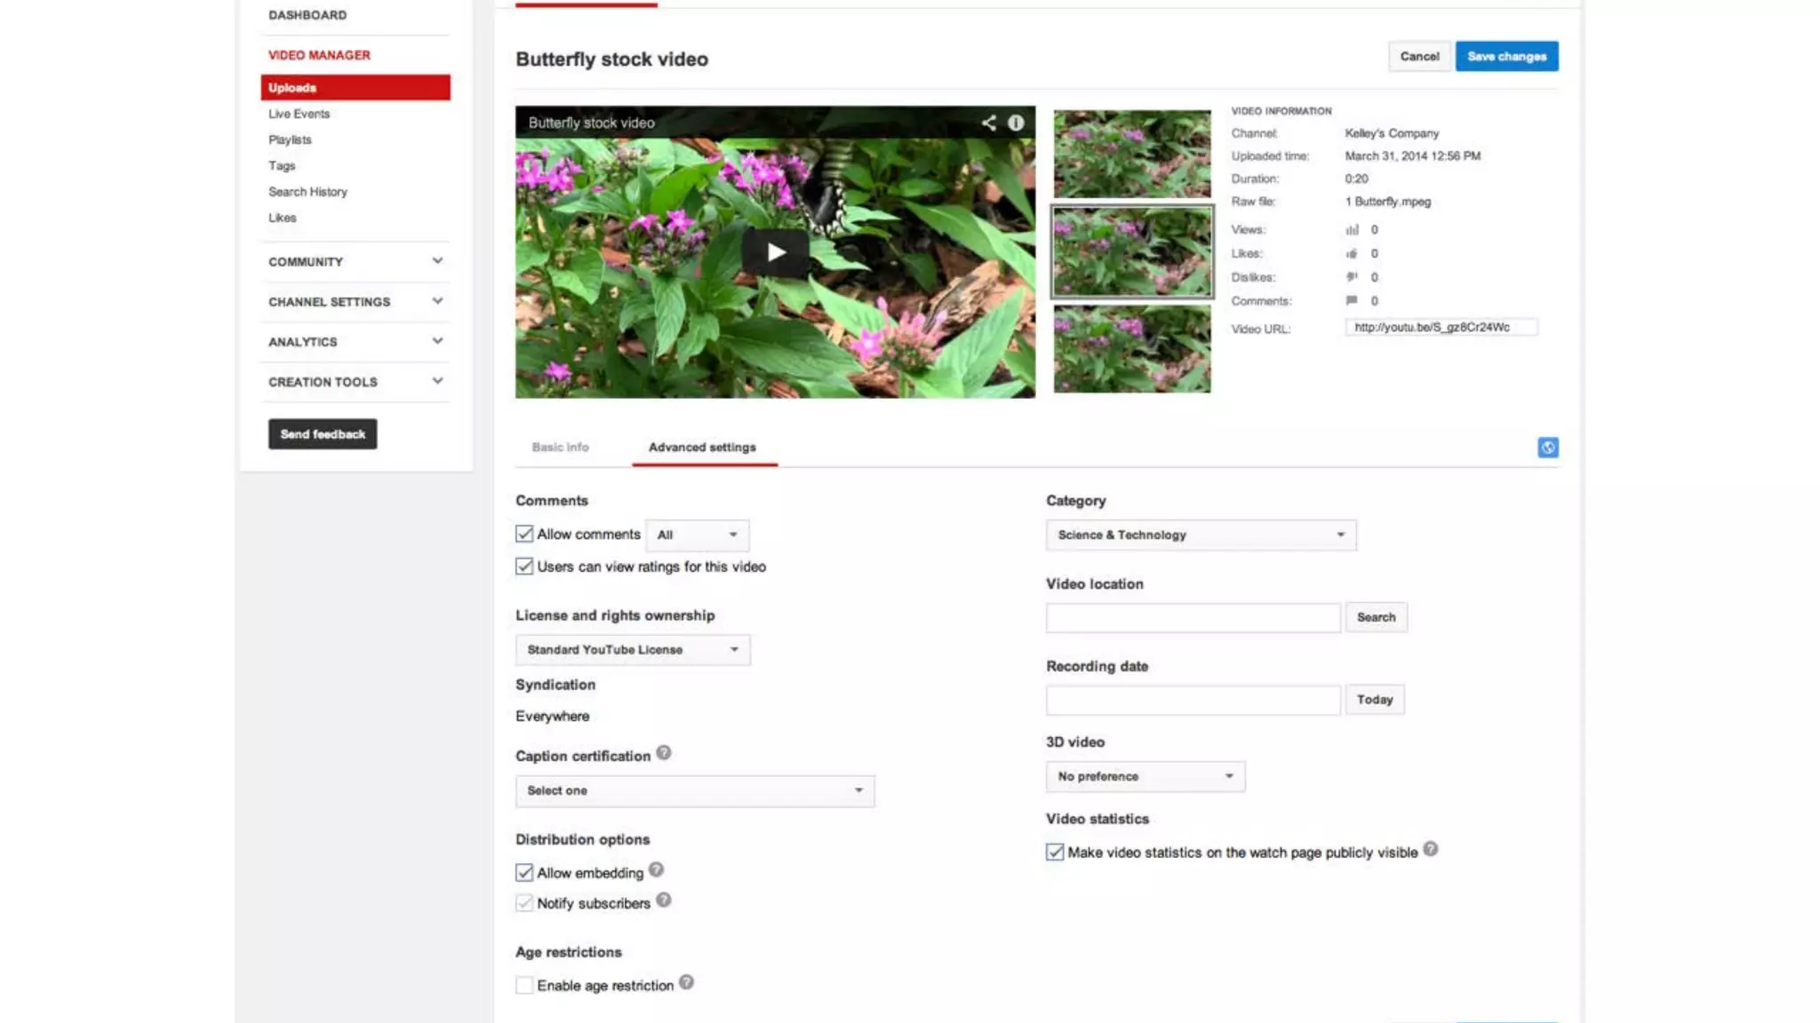Click help icon beside Notify subscribers

click(664, 900)
